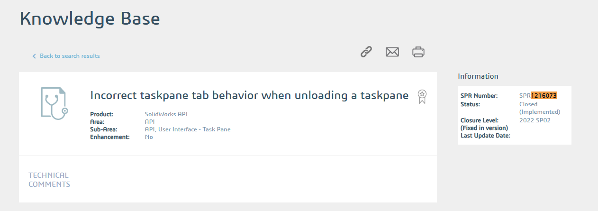Click the Sub-Area value API, User Interface - Task Pane
This screenshot has width=598, height=211.
pos(188,129)
